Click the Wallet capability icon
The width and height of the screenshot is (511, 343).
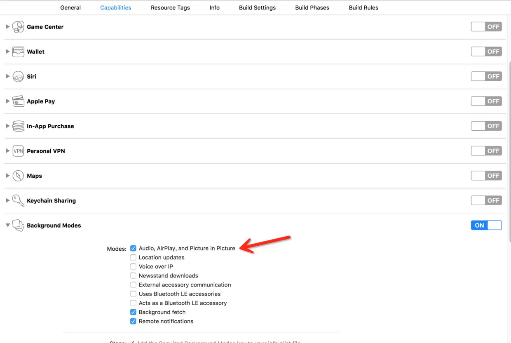(18, 52)
